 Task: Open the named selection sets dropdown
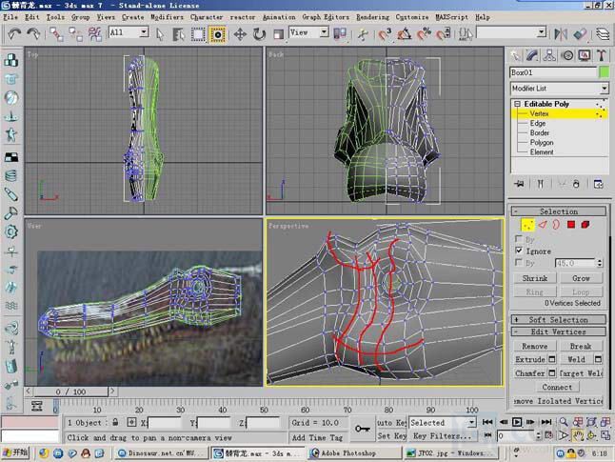click(x=542, y=31)
